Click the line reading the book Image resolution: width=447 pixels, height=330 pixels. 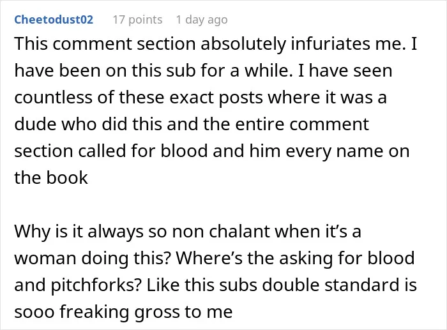51,178
